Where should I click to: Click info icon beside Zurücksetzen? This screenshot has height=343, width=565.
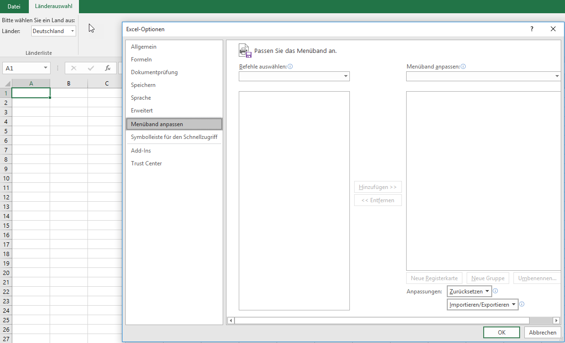pyautogui.click(x=495, y=291)
